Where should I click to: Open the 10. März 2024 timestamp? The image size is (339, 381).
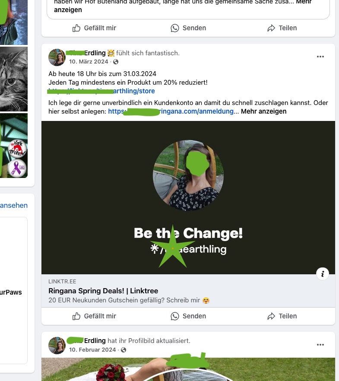click(x=89, y=61)
